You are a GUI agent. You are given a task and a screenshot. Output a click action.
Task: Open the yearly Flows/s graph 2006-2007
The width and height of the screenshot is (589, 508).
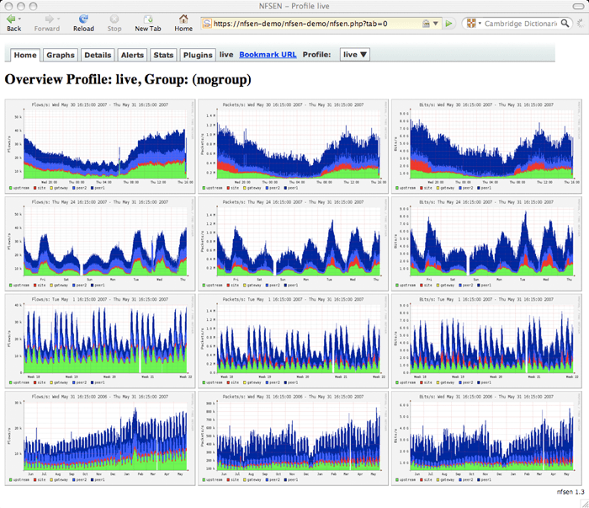tap(100, 438)
